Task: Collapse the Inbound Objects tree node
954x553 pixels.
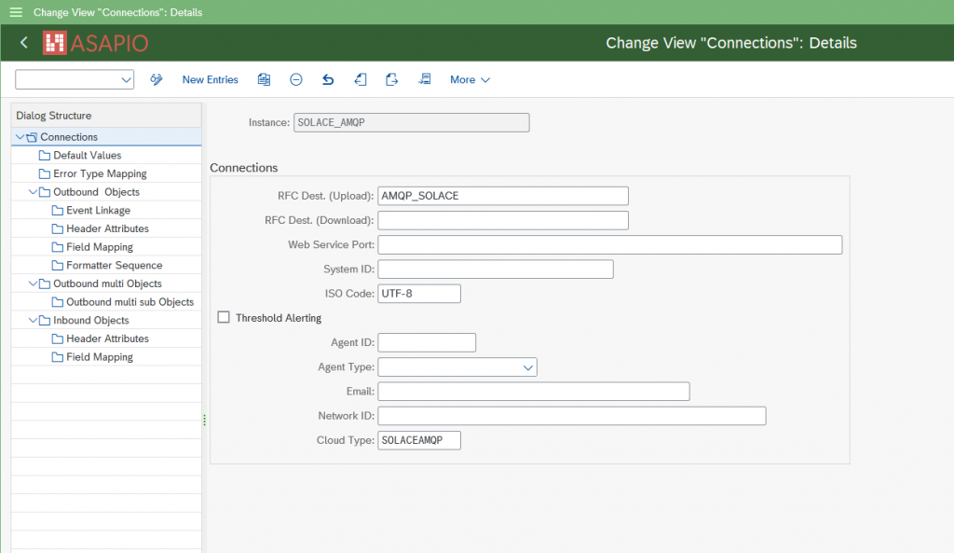Action: tap(33, 321)
